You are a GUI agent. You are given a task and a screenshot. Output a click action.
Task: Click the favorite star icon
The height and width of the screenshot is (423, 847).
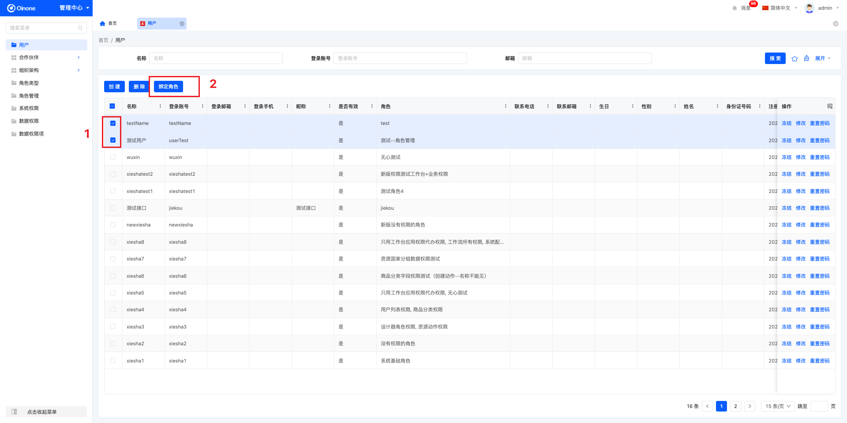point(795,58)
